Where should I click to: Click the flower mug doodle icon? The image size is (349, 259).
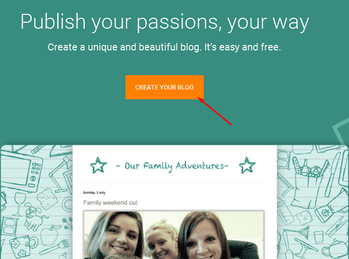(x=24, y=246)
